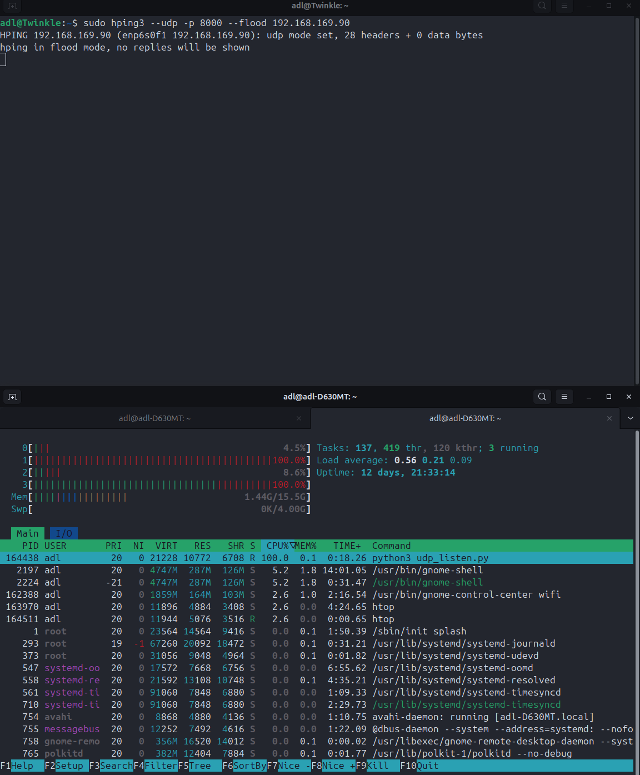Click the F5 Tree button in htop
Screen dimensions: 640x775
pos(200,766)
